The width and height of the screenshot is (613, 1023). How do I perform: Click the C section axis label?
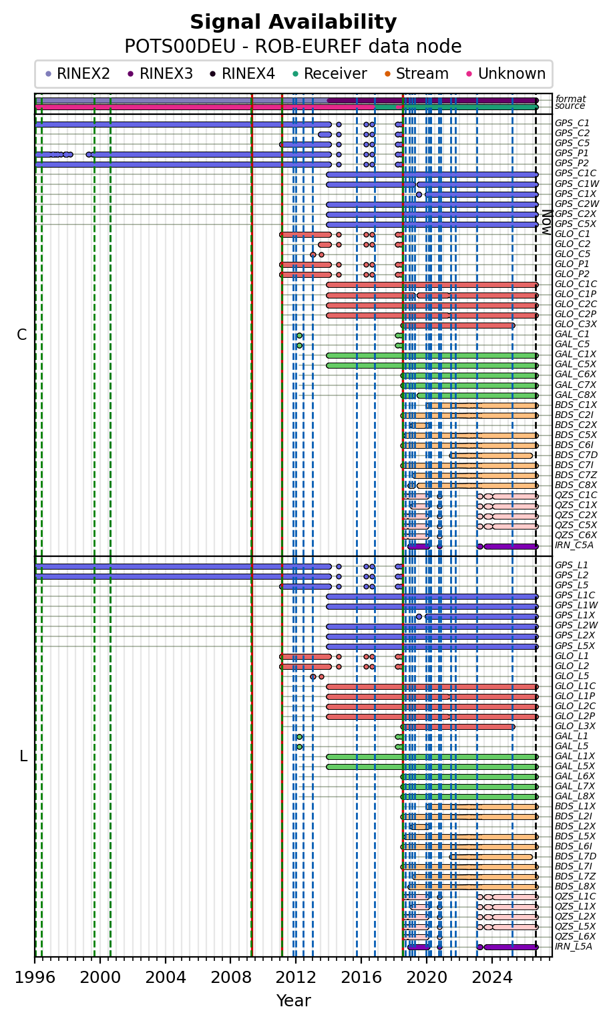tap(22, 335)
